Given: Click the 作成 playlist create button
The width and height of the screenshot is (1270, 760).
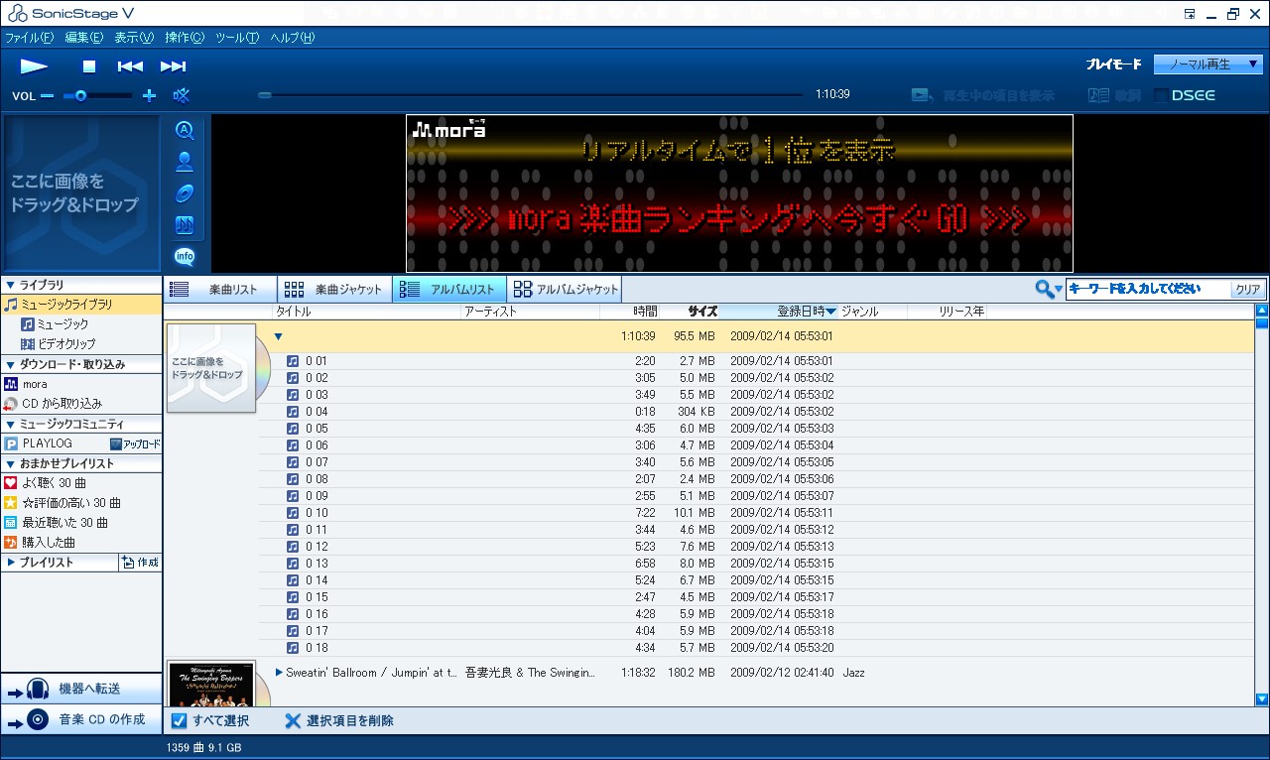Looking at the screenshot, I should (140, 563).
